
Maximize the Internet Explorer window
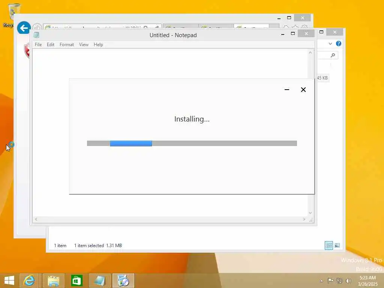pos(289,18)
